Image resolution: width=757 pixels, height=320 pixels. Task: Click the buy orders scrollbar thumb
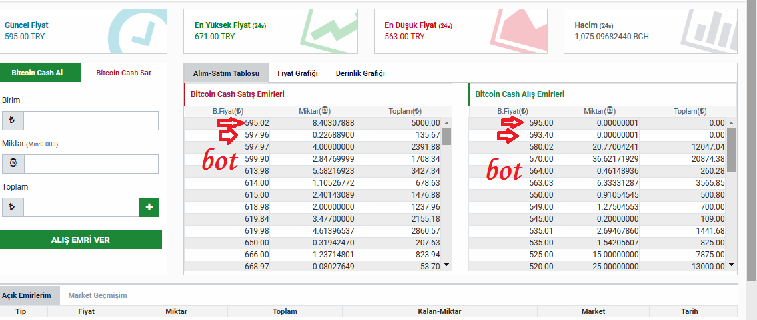pyautogui.click(x=731, y=150)
